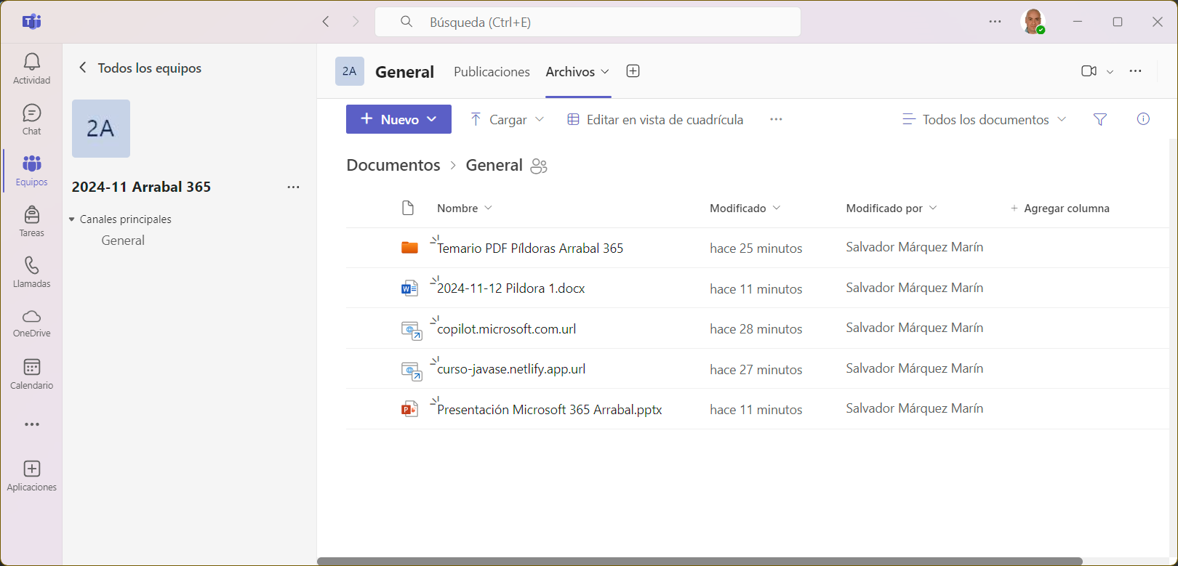1178x566 pixels.
Task: Click 'hace 28 minutos' cell
Action: (756, 328)
